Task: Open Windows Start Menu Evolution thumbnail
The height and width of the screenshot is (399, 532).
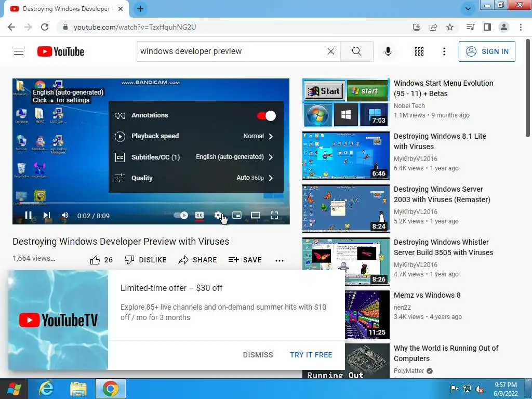Action: point(345,103)
